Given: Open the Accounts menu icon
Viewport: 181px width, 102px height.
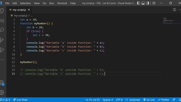Looking at the screenshot, I should (2, 83).
